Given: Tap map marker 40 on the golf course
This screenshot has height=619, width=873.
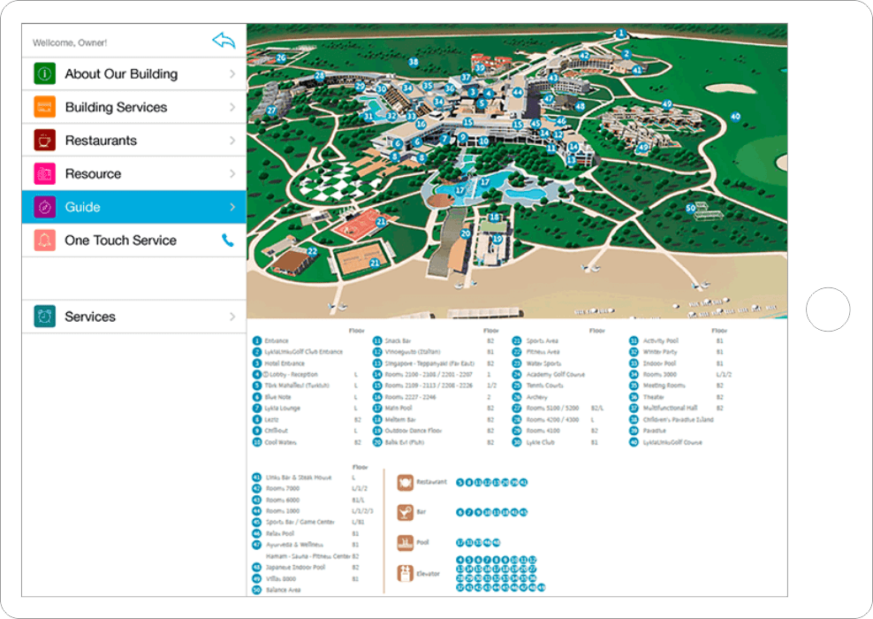Looking at the screenshot, I should (x=735, y=117).
